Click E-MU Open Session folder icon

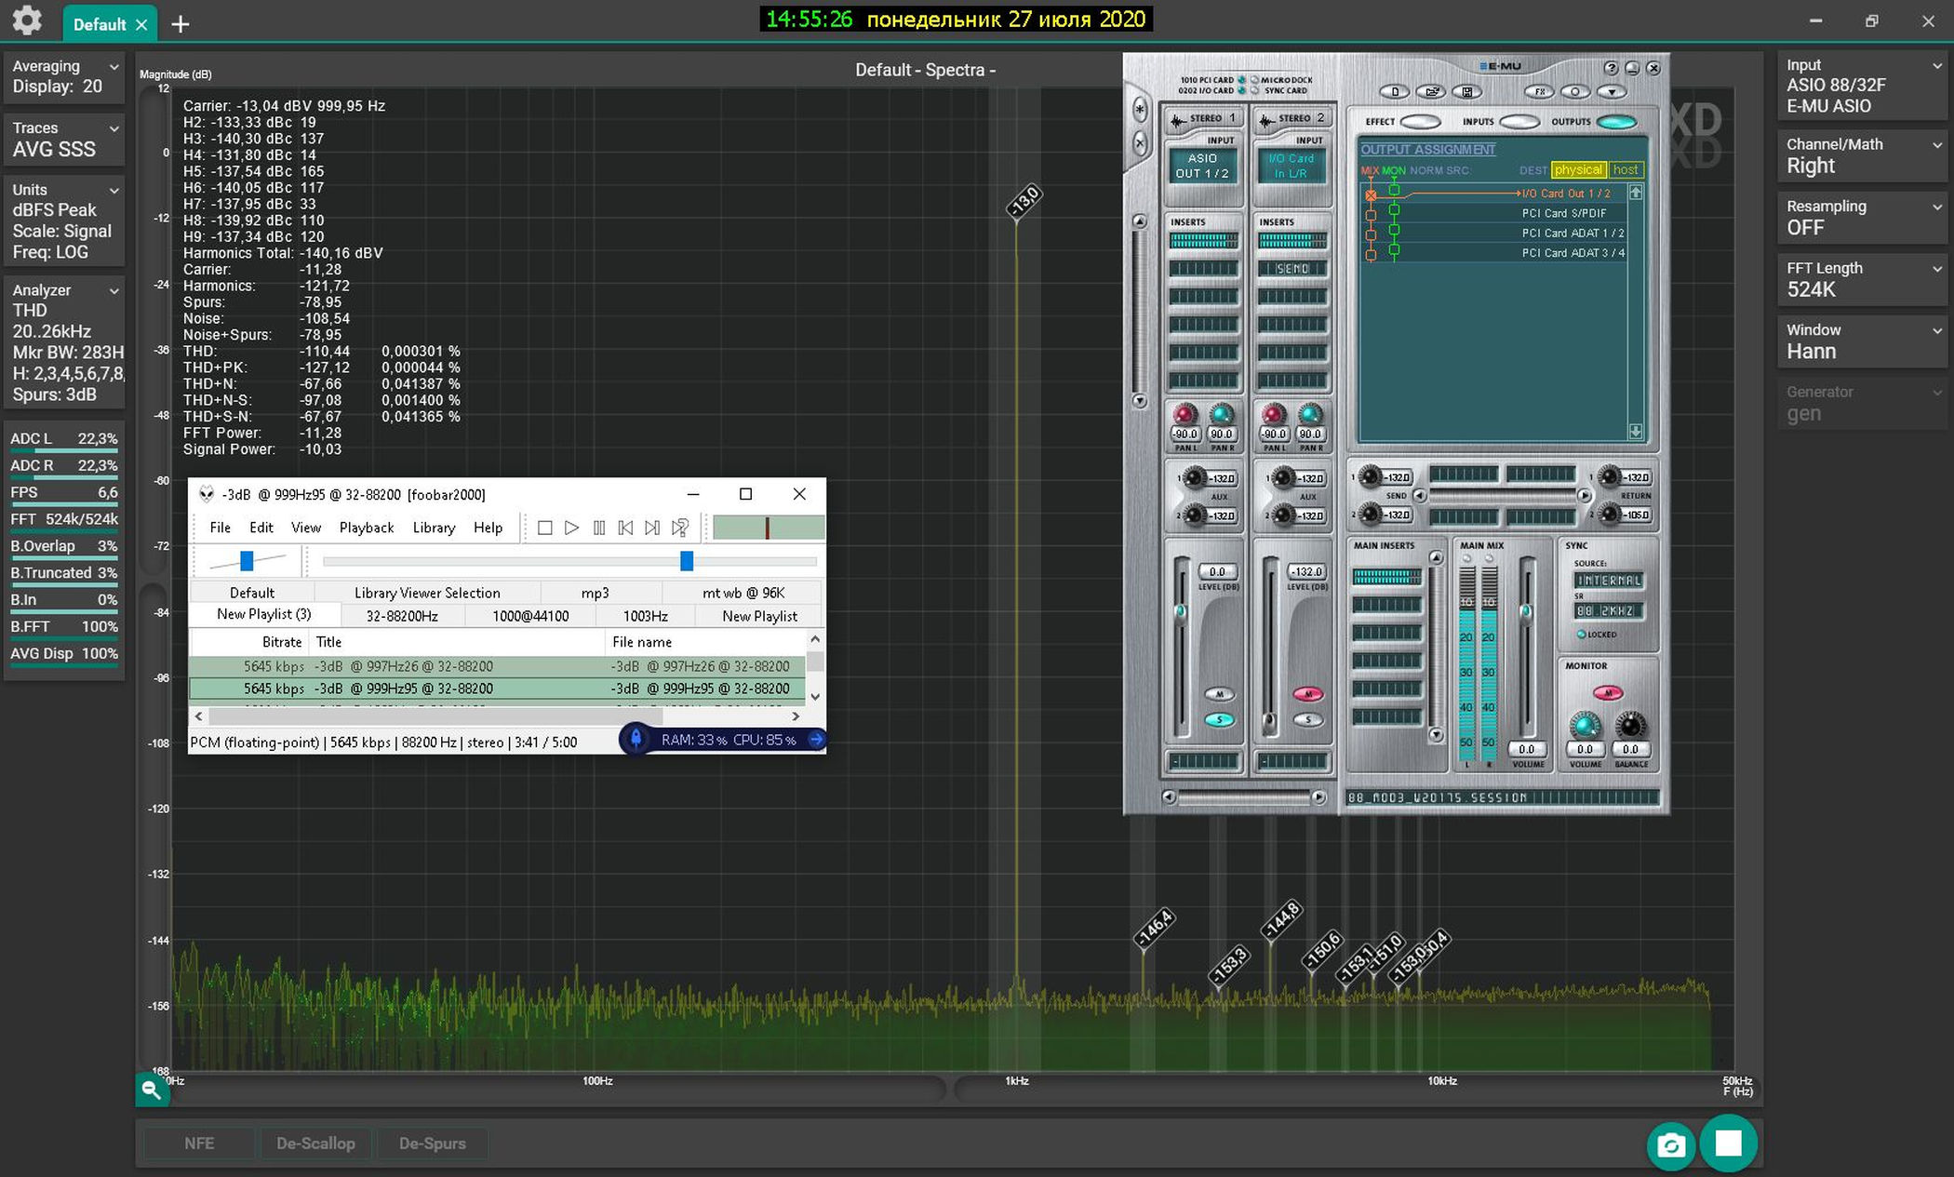[1431, 91]
